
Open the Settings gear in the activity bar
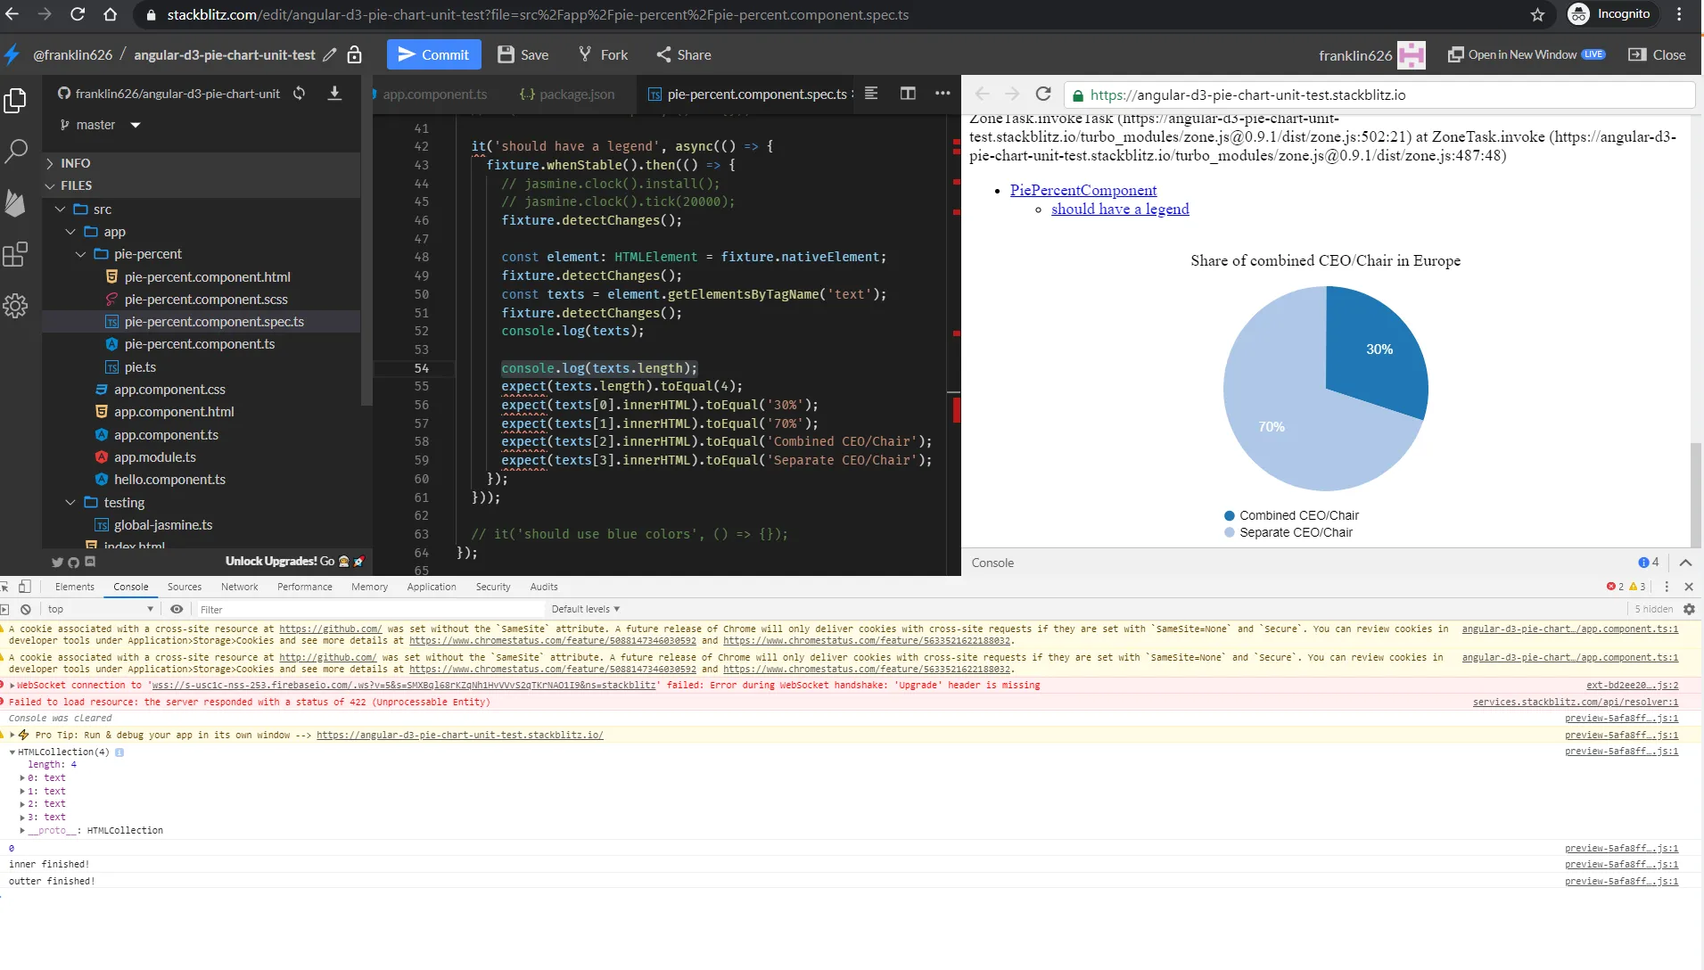(15, 307)
